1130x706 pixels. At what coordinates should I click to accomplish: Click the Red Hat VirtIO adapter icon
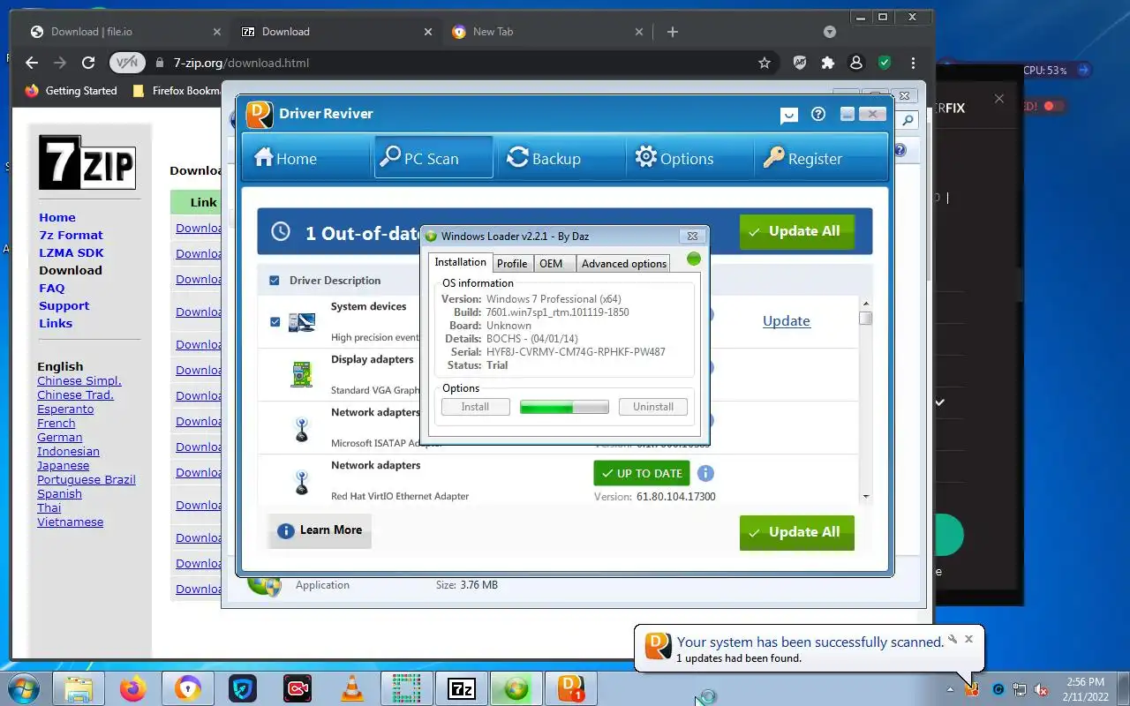coord(302,481)
